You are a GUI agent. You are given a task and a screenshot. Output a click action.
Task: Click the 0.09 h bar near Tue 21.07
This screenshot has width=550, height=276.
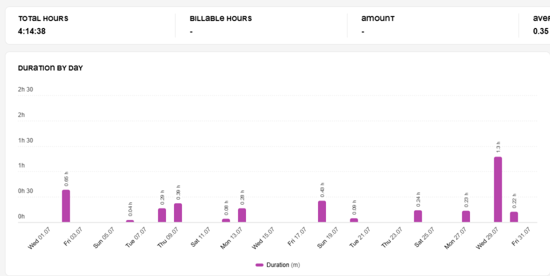[354, 220]
